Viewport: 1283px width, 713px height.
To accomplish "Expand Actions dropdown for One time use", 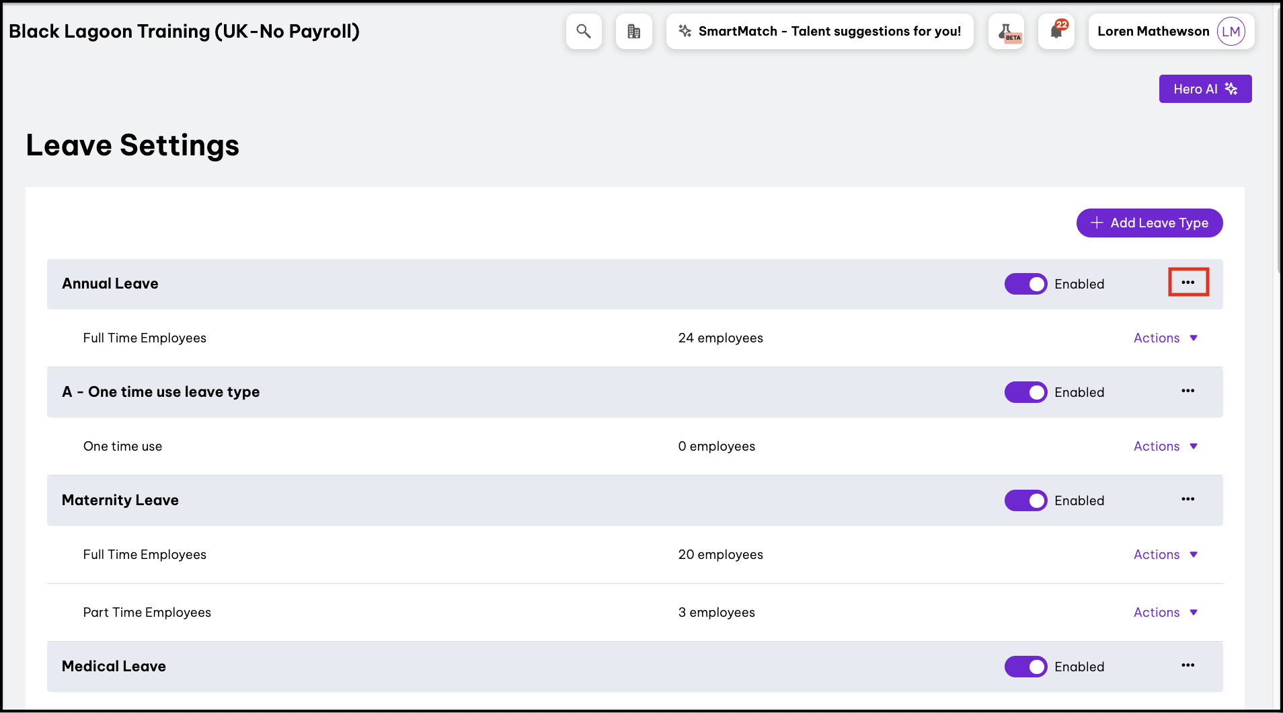I will tap(1165, 446).
